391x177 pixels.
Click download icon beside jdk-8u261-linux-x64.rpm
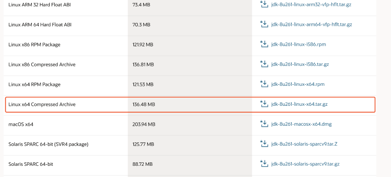[264, 84]
